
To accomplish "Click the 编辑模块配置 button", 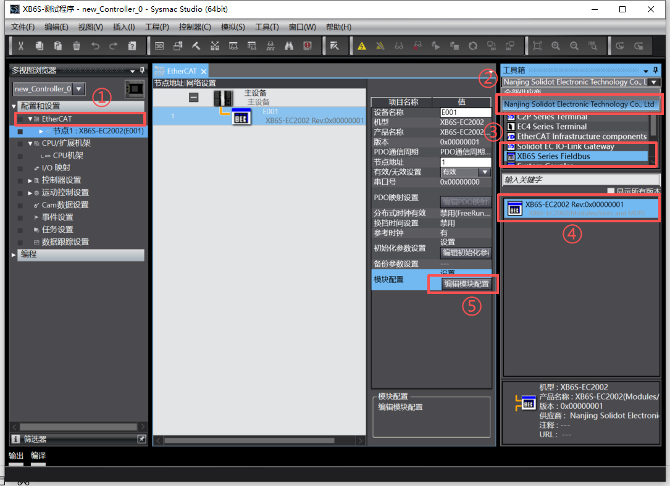I will 466,284.
